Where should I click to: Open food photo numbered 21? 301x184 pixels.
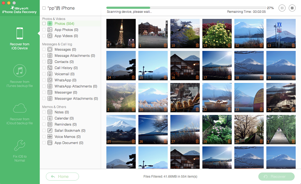pos(185,98)
